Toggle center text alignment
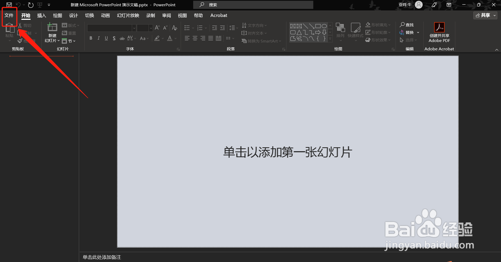 tap(195, 38)
